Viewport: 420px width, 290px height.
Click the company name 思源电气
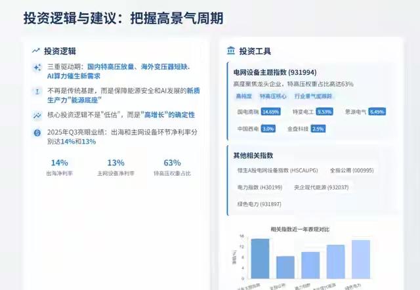click(x=356, y=112)
